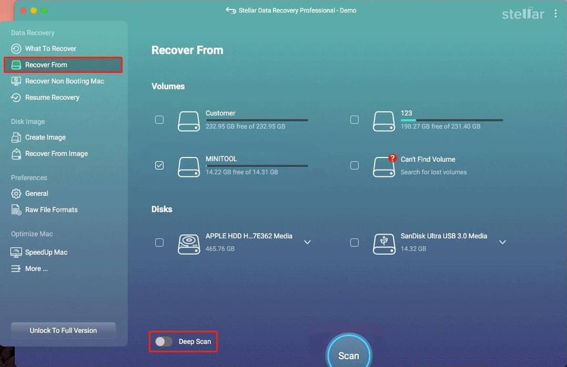
Task: Click the Raw File Formats icon
Action: (16, 209)
